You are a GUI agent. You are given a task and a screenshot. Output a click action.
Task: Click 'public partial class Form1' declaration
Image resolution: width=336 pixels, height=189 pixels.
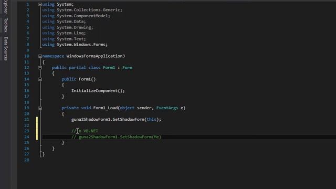83,68
